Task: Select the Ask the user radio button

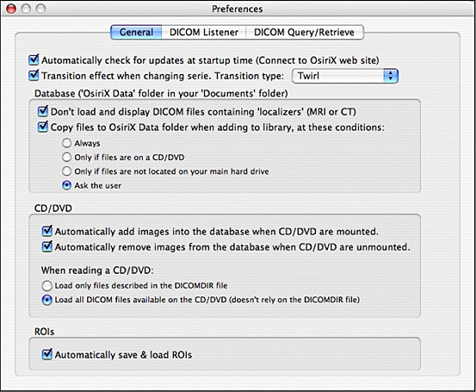Action: pos(66,185)
